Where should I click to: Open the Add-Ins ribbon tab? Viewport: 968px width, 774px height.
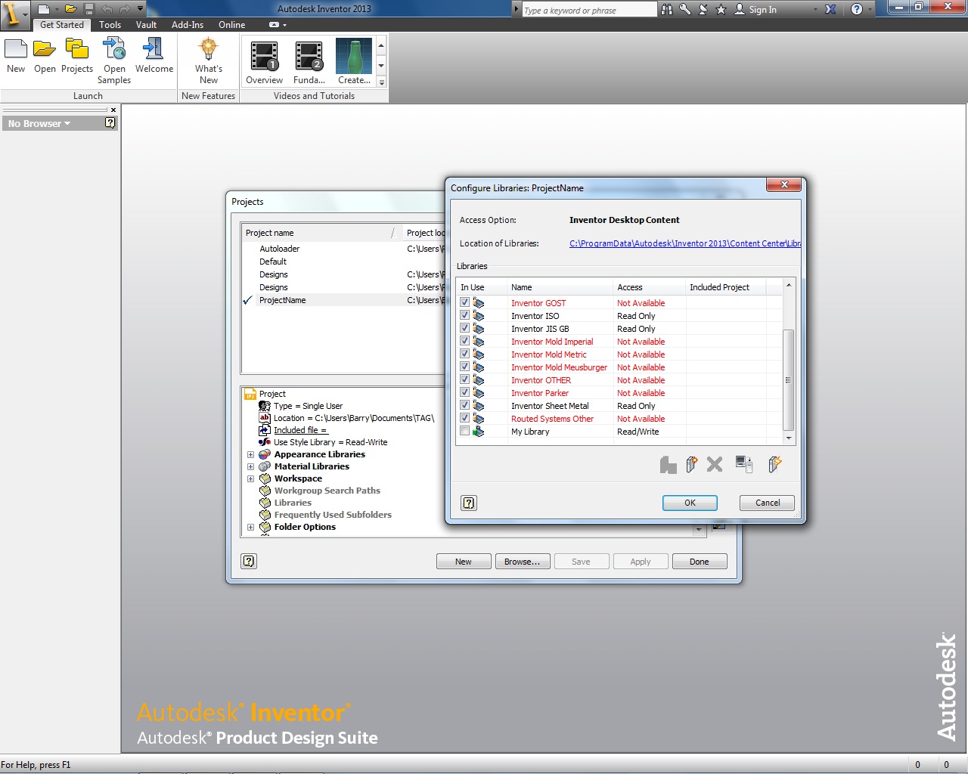(187, 25)
